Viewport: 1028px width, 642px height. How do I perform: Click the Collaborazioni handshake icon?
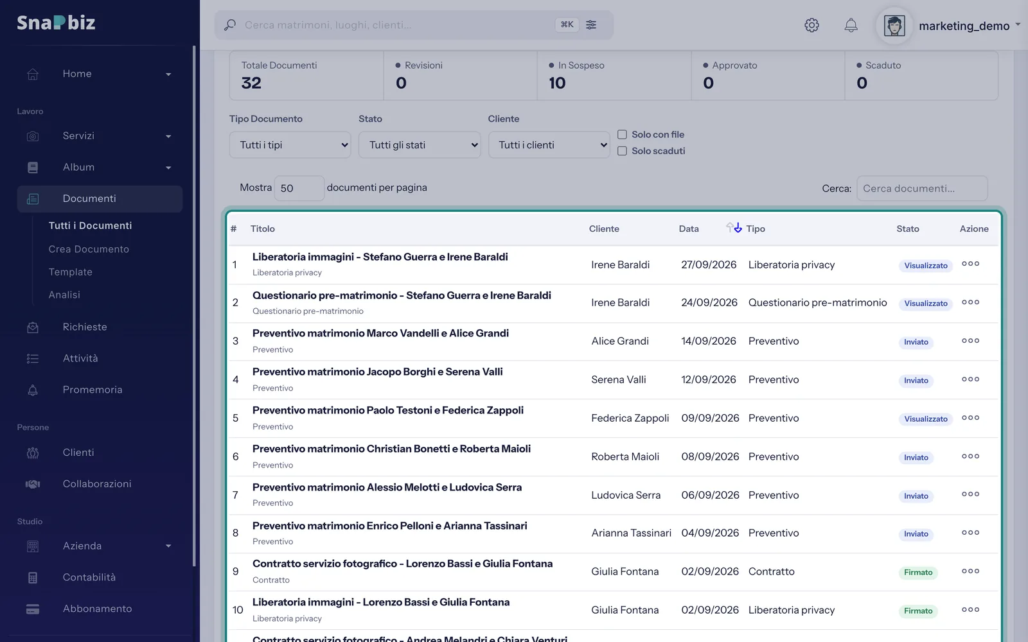pyautogui.click(x=33, y=484)
